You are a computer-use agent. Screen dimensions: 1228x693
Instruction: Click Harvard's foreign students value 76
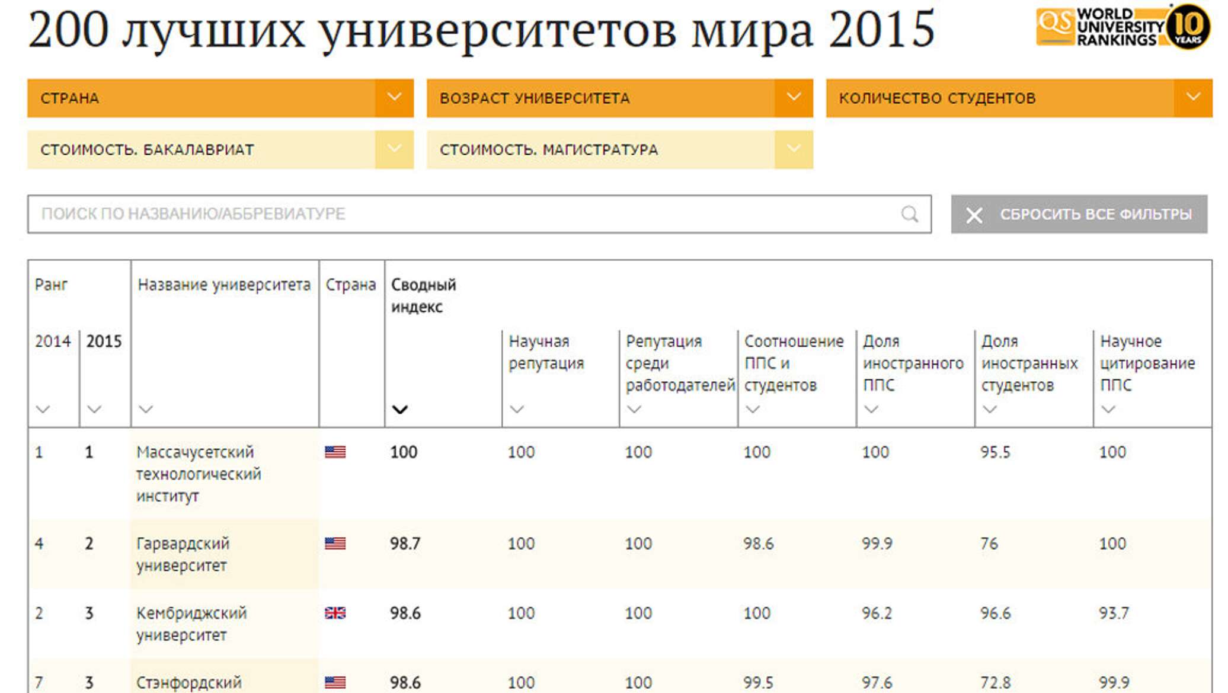[989, 544]
